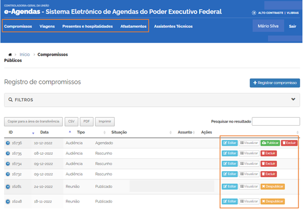
Task: Focus the Pesquisar no resultado field
Action: [x=276, y=121]
